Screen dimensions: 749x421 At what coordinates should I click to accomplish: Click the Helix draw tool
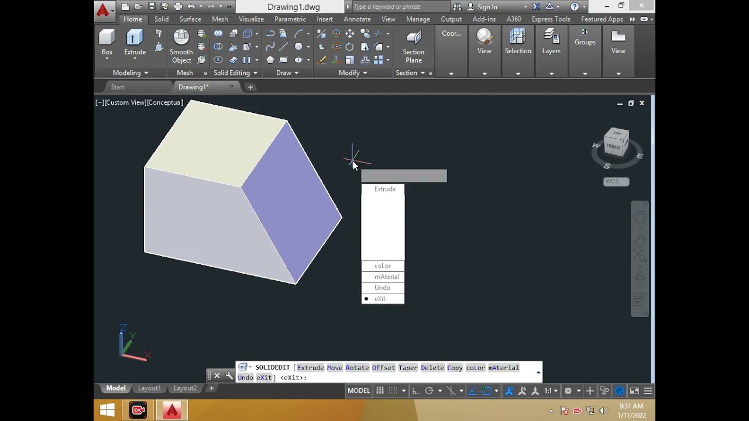[x=283, y=33]
